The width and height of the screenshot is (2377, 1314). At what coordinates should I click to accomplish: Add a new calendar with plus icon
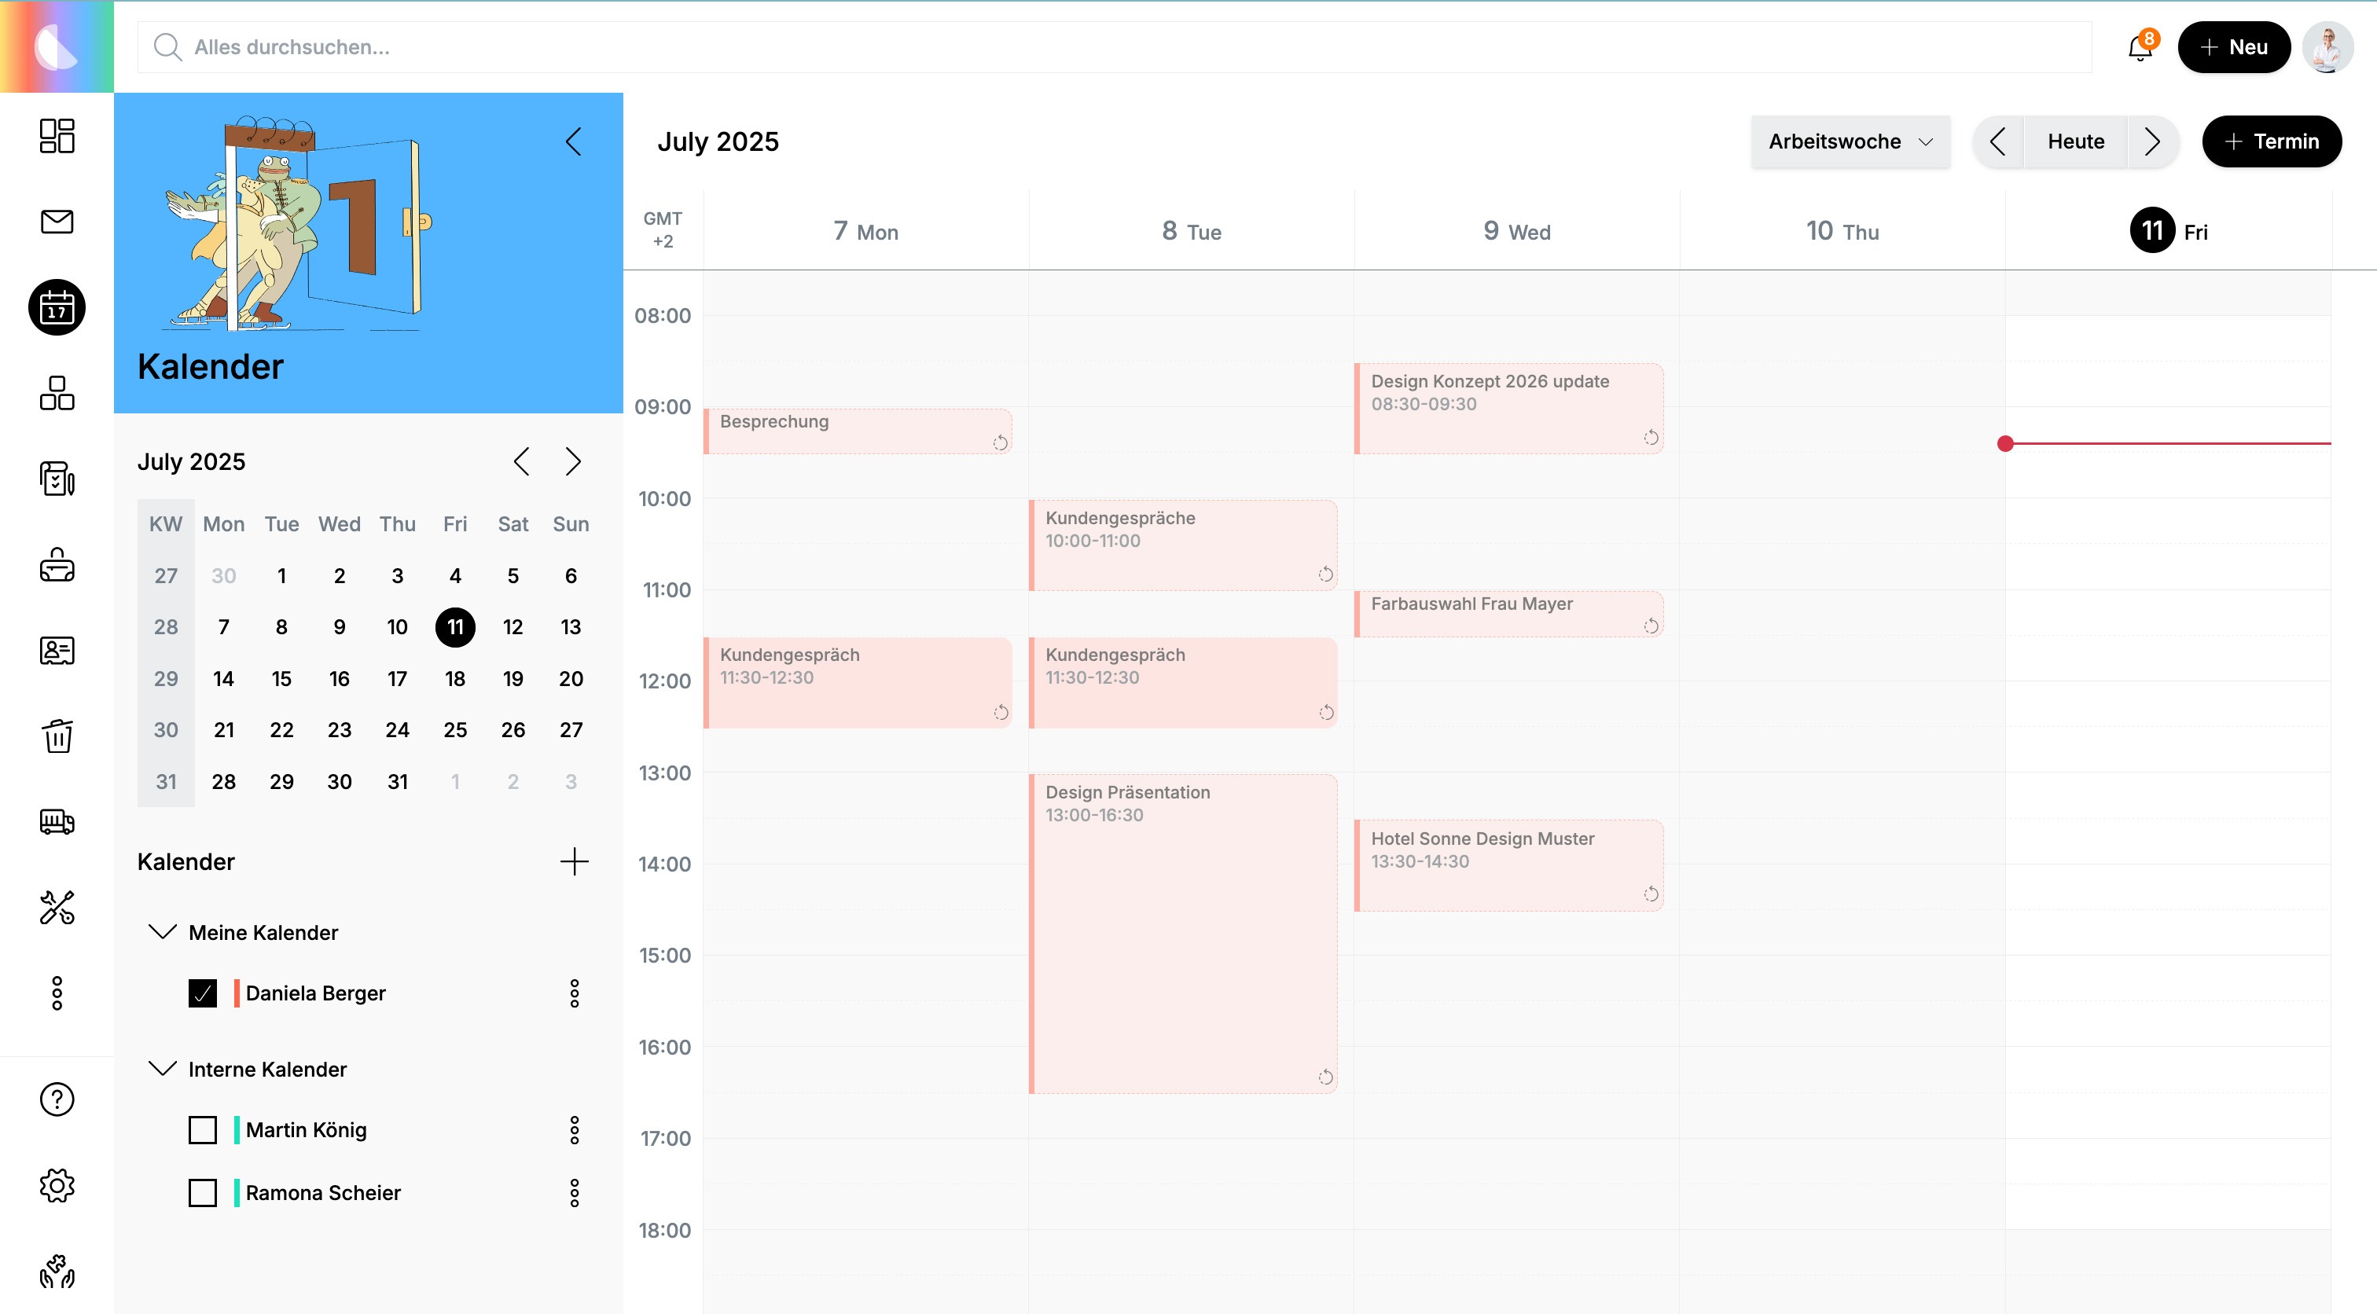(574, 862)
